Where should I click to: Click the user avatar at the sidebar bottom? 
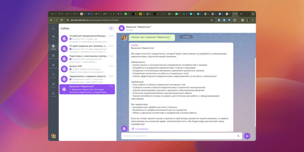53,136
